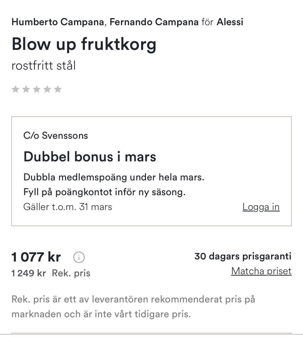
Task: Click the 30 dagars prisgaranti text
Action: coord(243,256)
